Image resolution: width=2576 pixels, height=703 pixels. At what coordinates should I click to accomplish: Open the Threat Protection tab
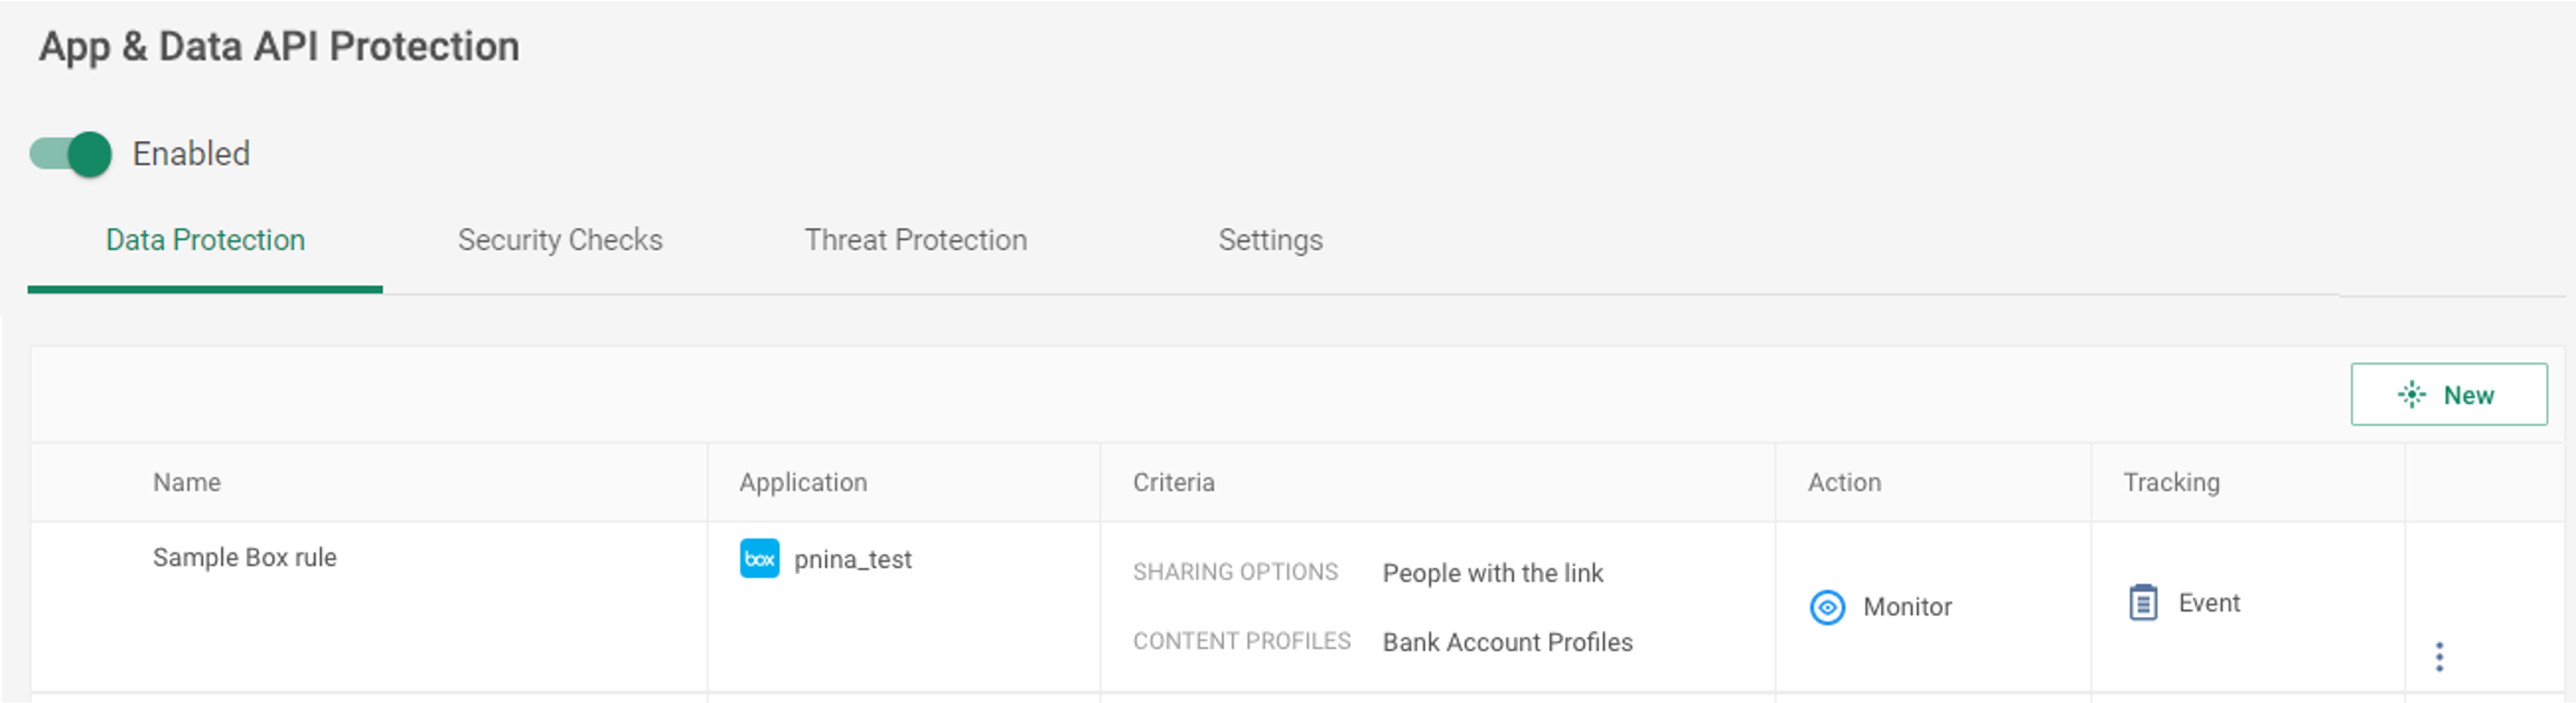[915, 240]
